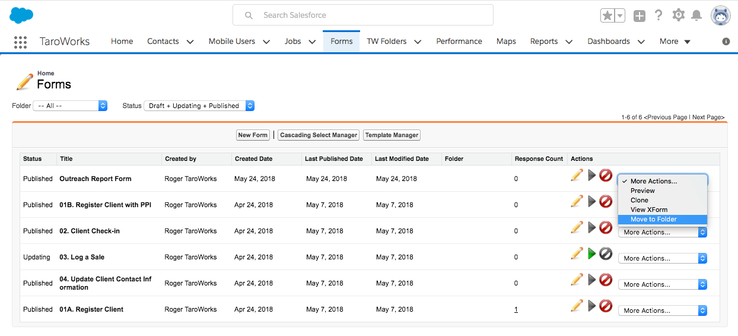
Task: Click the red stop icon in the 02. Client Check-in row
Action: click(x=606, y=227)
